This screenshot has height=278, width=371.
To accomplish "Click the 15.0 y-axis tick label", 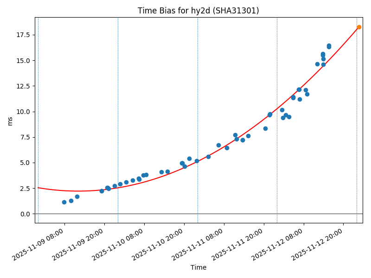I will pos(24,61).
